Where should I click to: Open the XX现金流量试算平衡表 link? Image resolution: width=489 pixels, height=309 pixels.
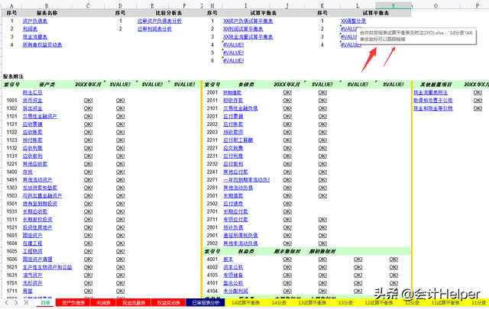(x=248, y=37)
